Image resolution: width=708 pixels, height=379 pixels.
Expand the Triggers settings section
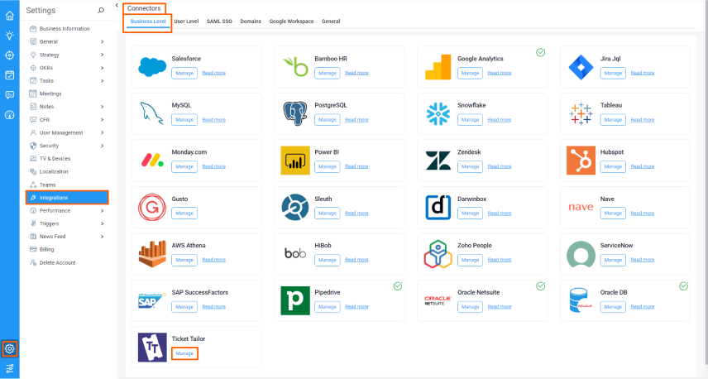pos(103,223)
